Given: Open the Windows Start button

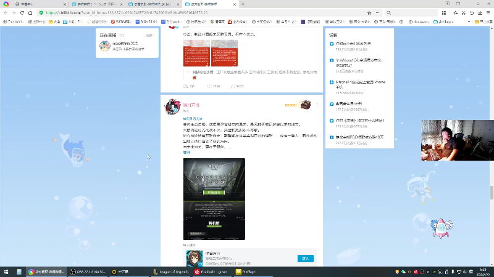Looking at the screenshot, I should click(x=6, y=271).
